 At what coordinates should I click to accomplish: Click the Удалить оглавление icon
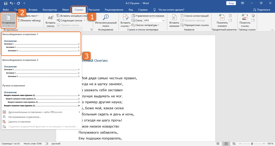click(4, 122)
